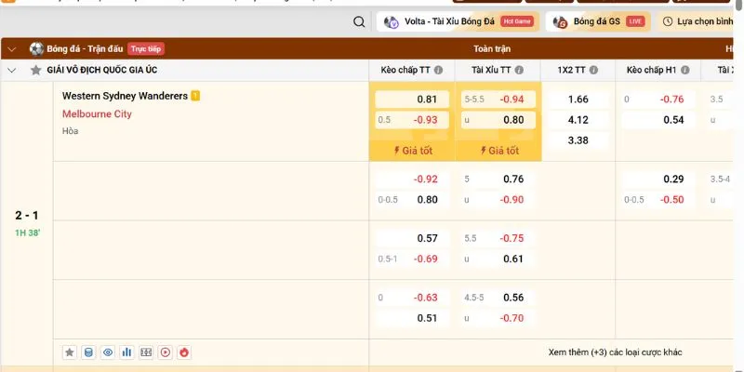The height and width of the screenshot is (372, 744).
Task: Click first Giá tốt highlighted button
Action: click(x=412, y=150)
